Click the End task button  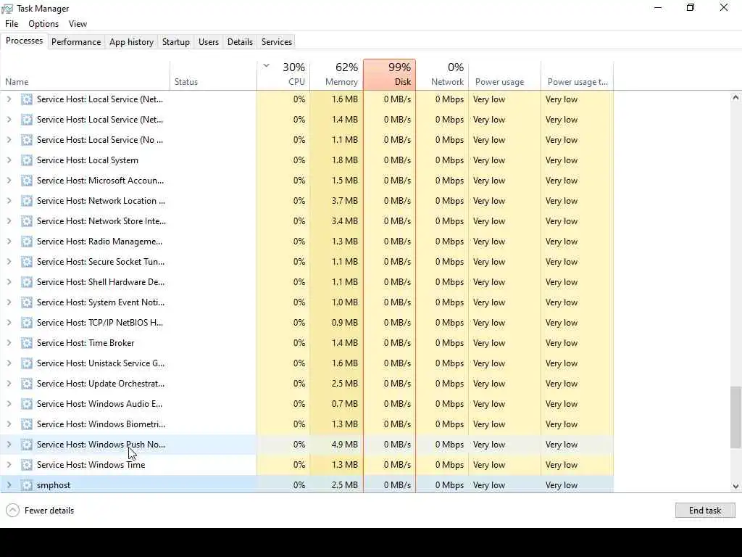[x=705, y=510]
